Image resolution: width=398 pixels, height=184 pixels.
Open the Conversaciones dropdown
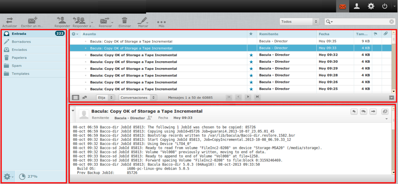(138, 97)
